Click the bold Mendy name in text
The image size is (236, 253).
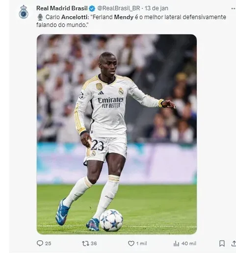tap(124, 17)
